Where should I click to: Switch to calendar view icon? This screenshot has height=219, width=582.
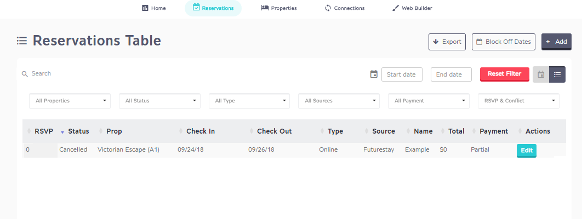coord(541,74)
